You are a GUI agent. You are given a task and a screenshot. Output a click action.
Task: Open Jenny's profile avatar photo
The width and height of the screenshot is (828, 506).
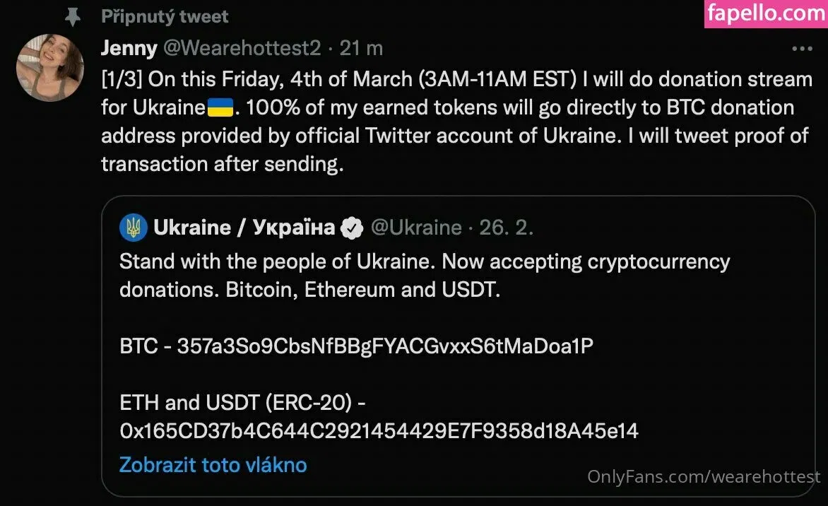tap(50, 67)
